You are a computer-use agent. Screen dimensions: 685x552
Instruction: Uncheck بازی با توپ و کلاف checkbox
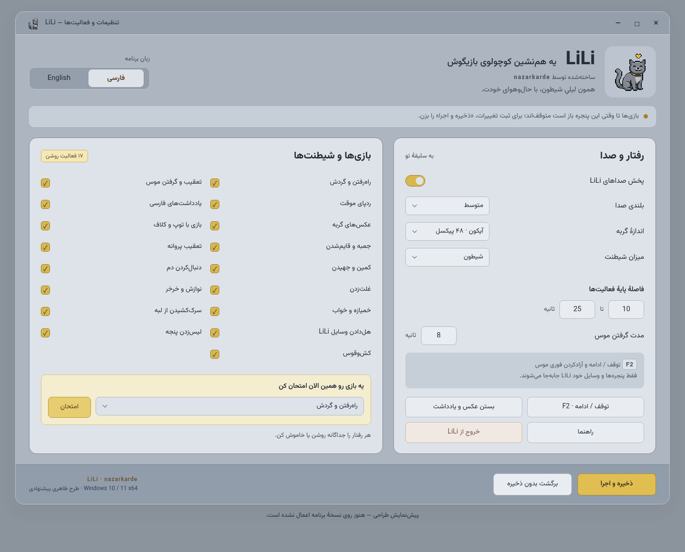click(x=46, y=226)
